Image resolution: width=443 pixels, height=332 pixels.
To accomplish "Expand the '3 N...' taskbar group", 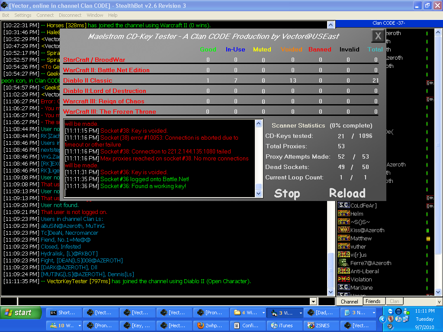I will coord(374,313).
